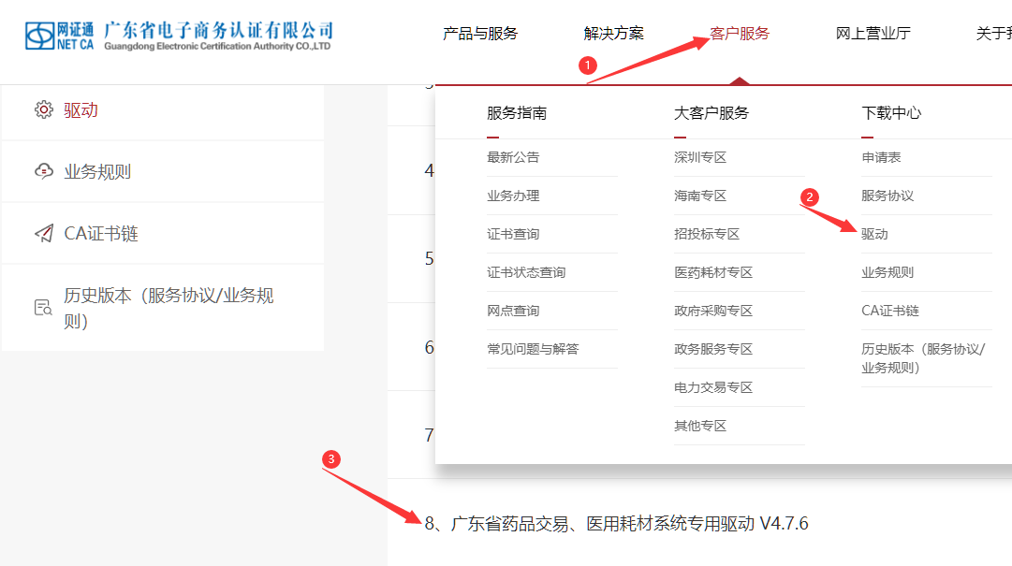Select 驱动 under 下载中心
This screenshot has height=566, width=1012.
click(x=874, y=234)
